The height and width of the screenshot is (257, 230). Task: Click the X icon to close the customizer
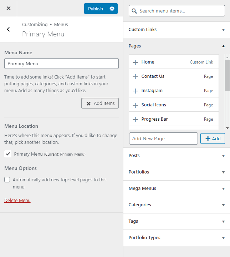point(9,8)
